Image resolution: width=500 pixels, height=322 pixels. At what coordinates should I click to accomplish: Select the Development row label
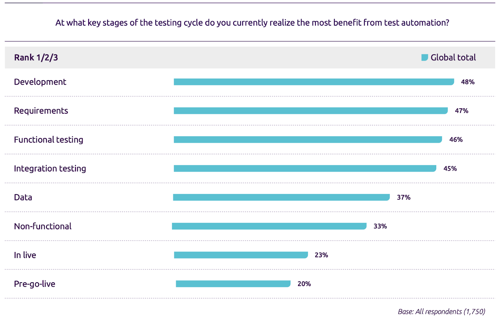(40, 82)
